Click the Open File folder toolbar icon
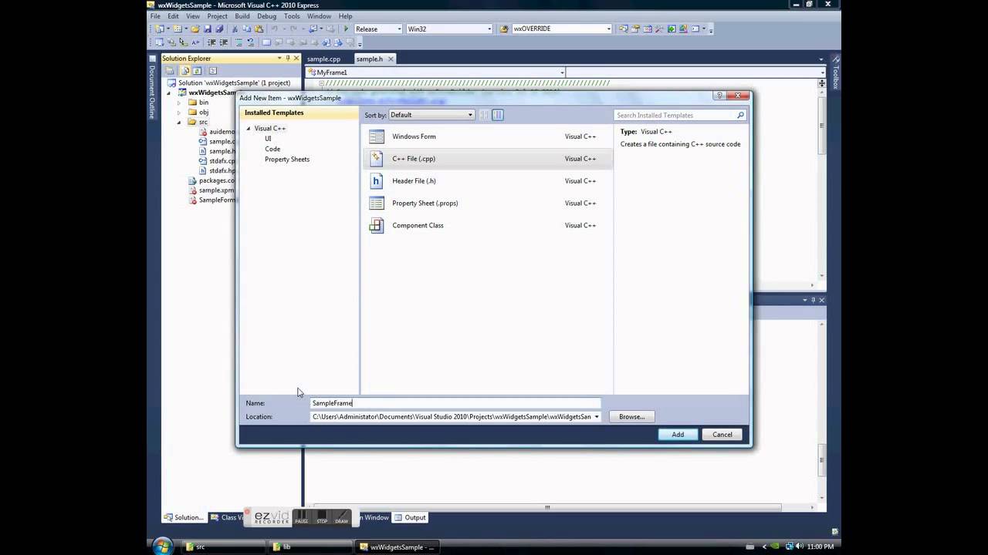The height and width of the screenshot is (555, 988). tap(195, 29)
